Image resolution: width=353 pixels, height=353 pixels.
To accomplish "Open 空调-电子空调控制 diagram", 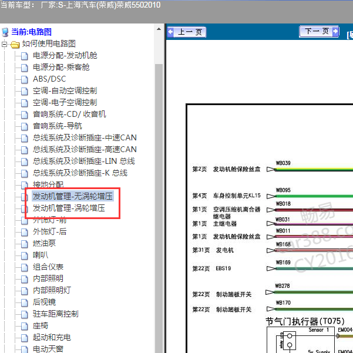I will pos(65,102).
